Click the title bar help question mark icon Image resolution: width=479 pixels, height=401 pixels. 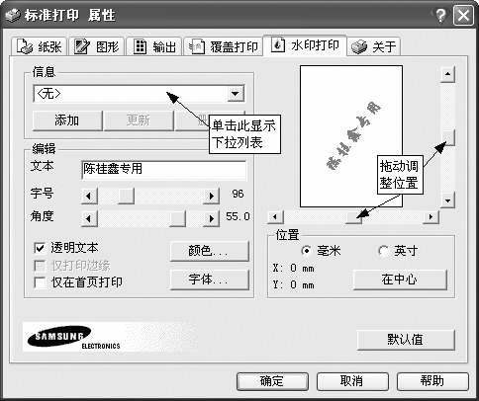point(440,15)
